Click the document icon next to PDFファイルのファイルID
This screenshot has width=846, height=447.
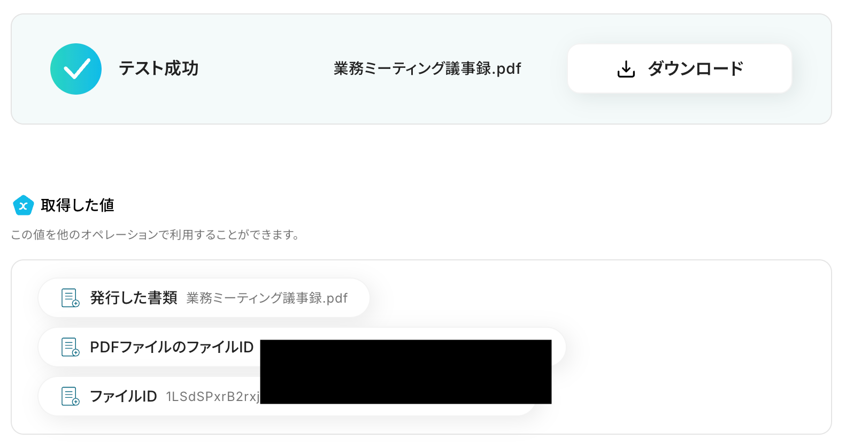pos(71,347)
